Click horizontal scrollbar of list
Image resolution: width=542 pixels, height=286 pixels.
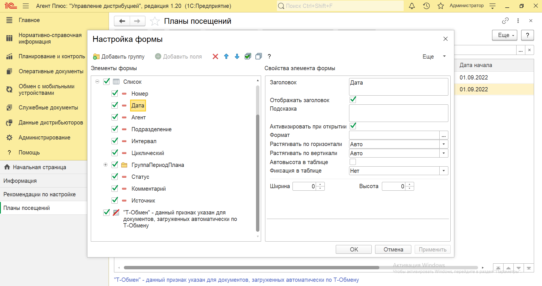pyautogui.click(x=251, y=268)
